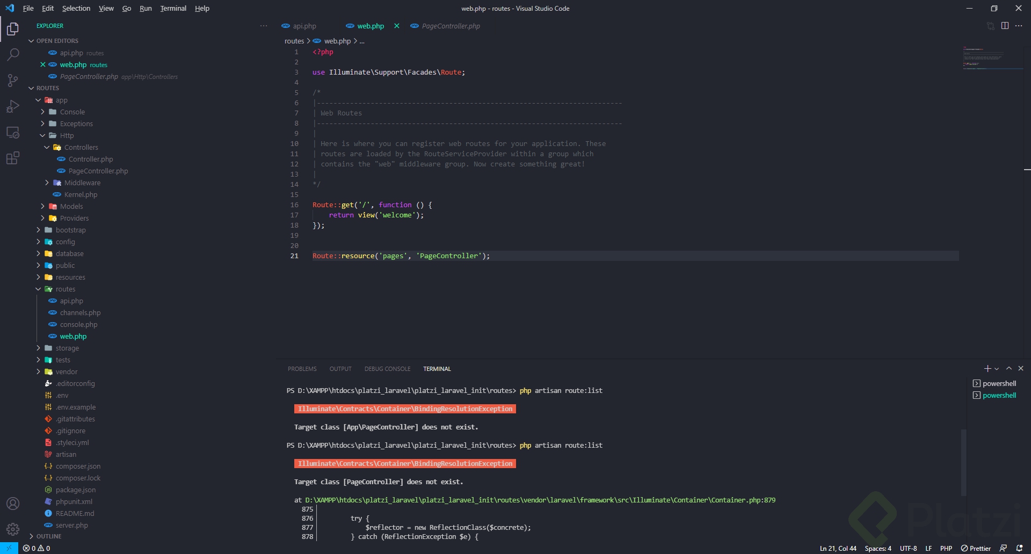Toggle Prettier formatter in status bar
Screen dimensions: 1031x554
click(x=976, y=548)
